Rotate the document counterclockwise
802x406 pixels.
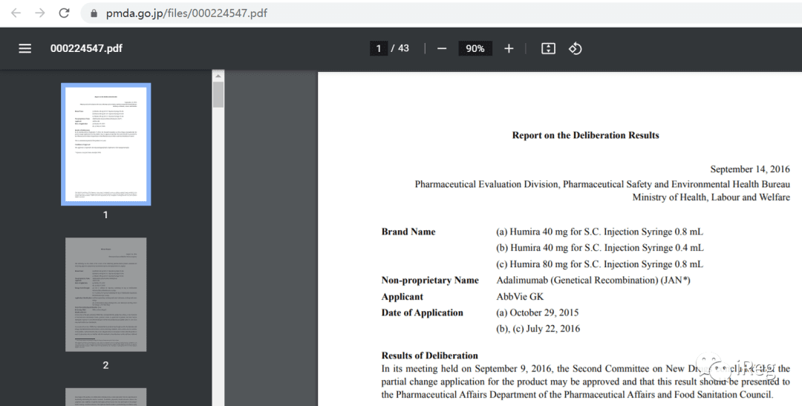576,48
